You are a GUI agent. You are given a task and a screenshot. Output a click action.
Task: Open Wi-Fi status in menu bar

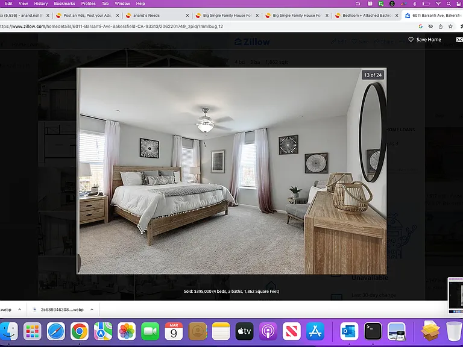pyautogui.click(x=438, y=4)
